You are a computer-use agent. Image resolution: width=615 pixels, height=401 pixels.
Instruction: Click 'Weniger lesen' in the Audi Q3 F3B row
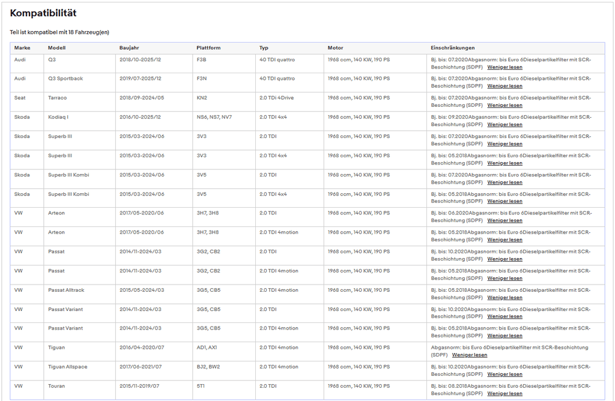(504, 67)
